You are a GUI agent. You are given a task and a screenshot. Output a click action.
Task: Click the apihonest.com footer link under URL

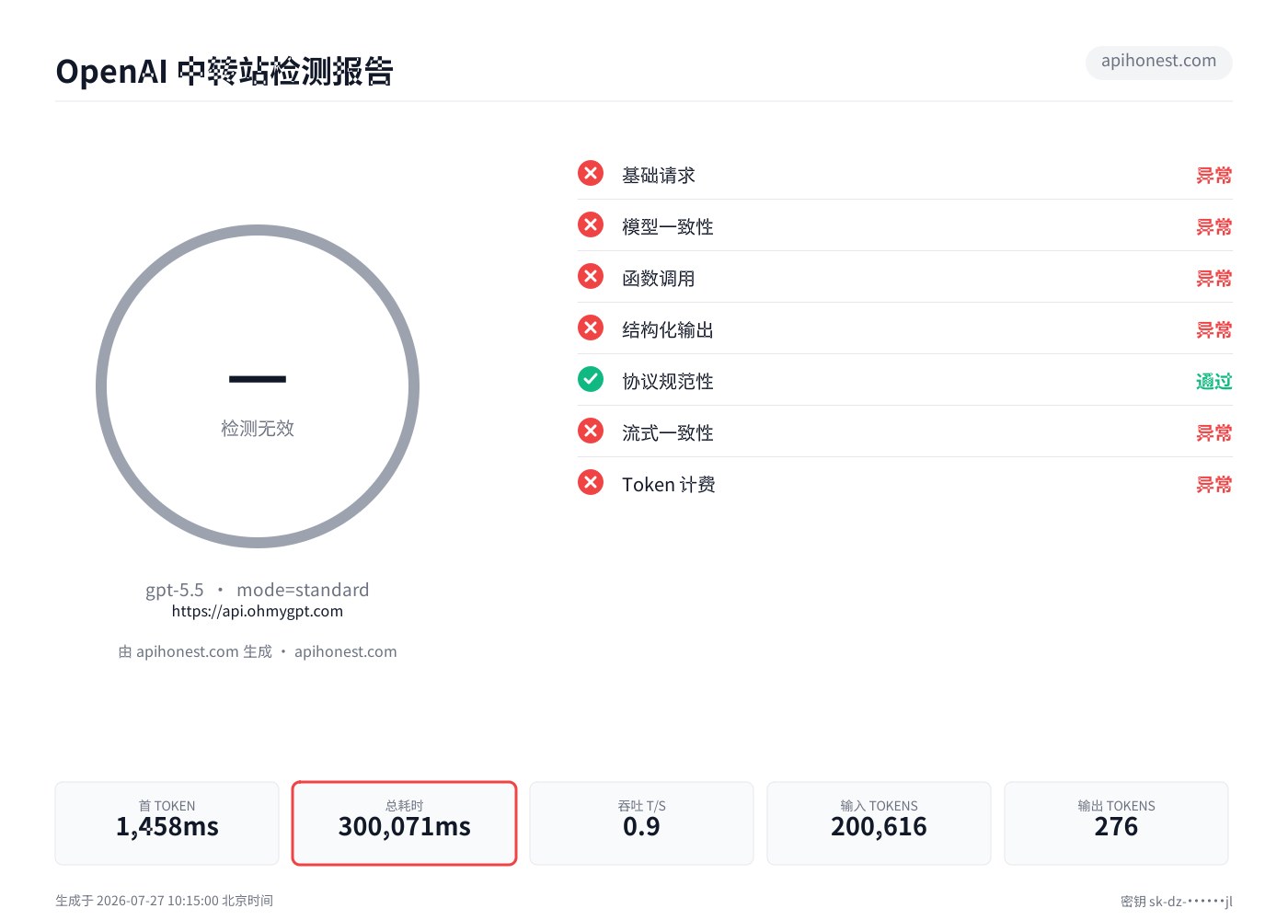346,651
